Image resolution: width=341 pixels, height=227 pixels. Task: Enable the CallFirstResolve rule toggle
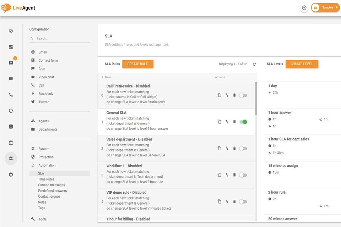tap(243, 95)
